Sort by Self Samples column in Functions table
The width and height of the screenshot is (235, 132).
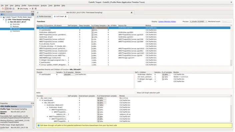point(73,26)
